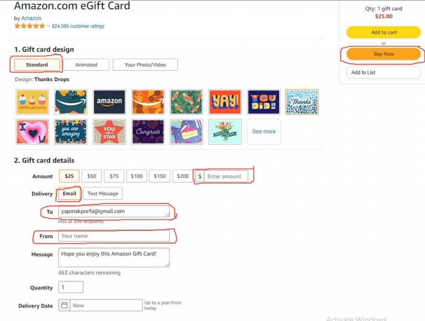This screenshot has height=321, width=425.
Task: Click the From name input field
Action: click(x=113, y=236)
